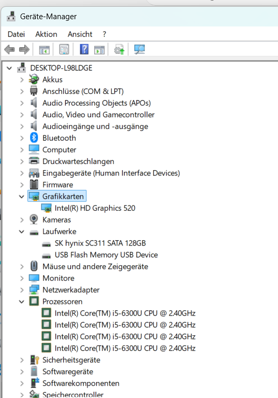Select the SK hynix drive icon

[x=46, y=244]
